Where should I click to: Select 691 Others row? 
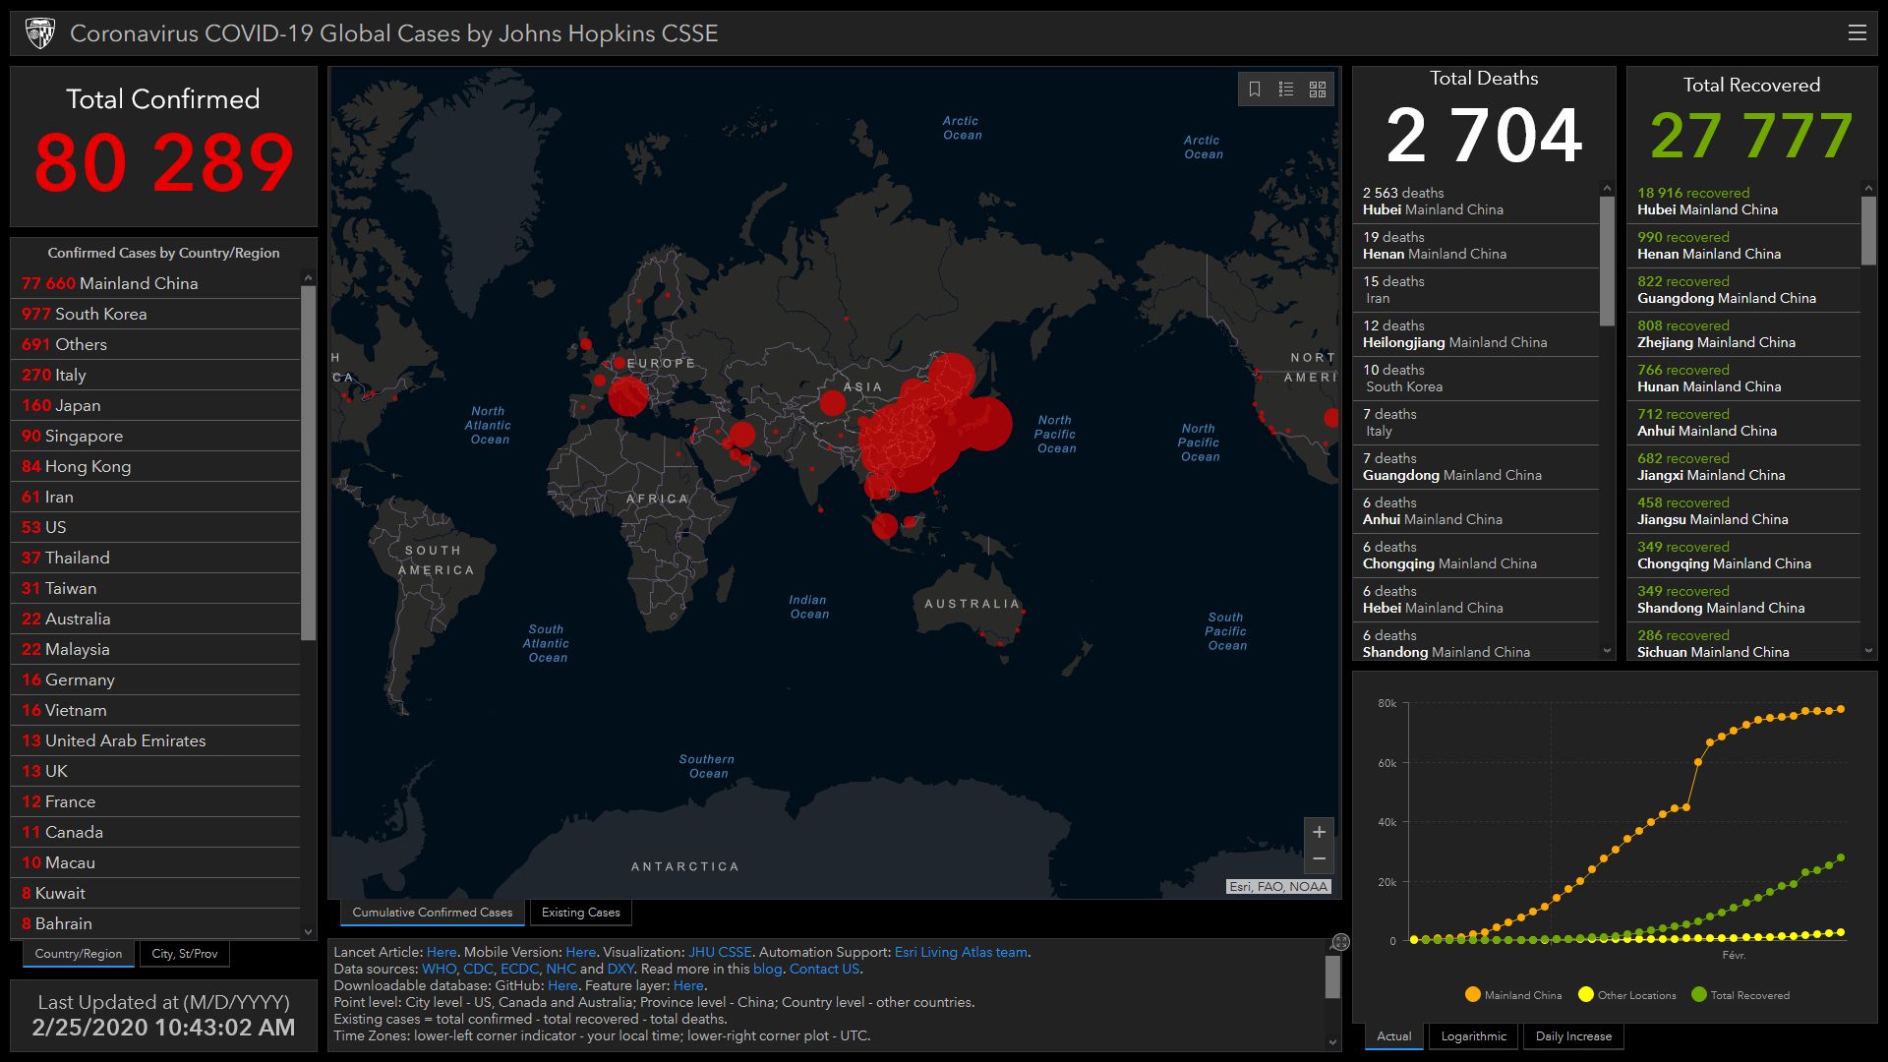coord(155,344)
